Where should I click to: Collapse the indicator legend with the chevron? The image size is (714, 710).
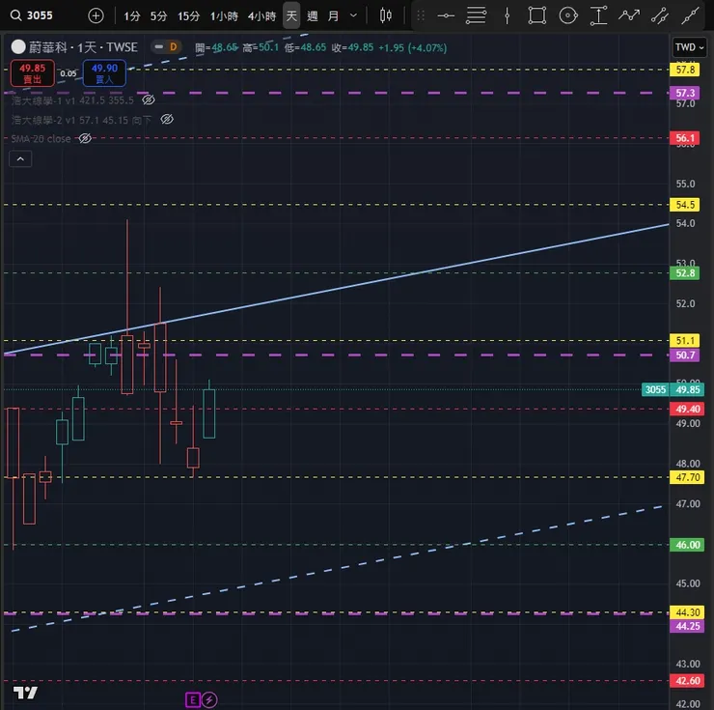[x=20, y=159]
